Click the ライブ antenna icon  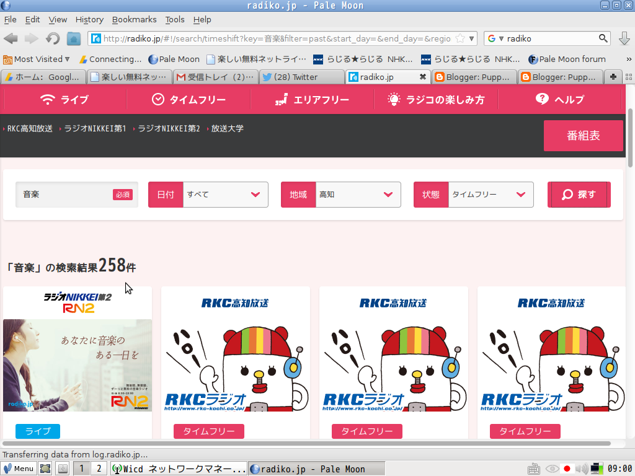48,99
